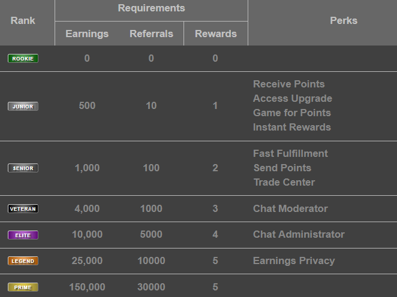Click the Earnings Privacy perk
The height and width of the screenshot is (297, 397).
(294, 260)
